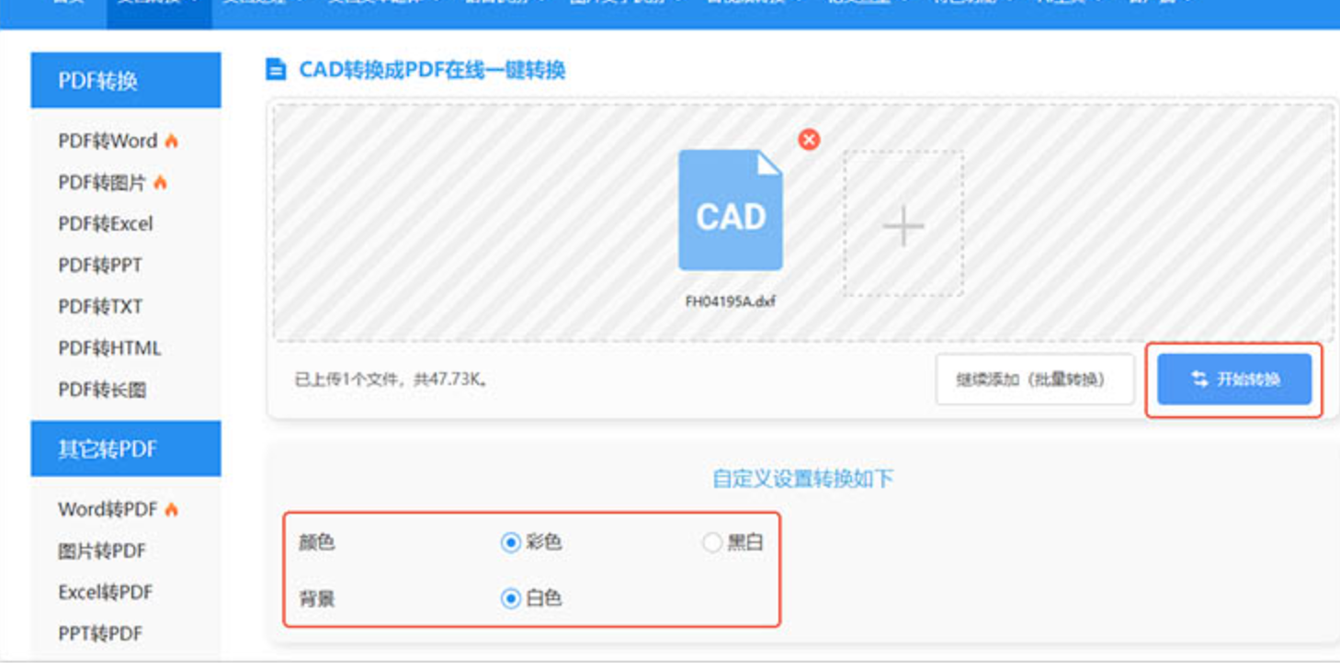The image size is (1340, 669).
Task: Select the 黑白 color radio button
Action: [x=711, y=542]
